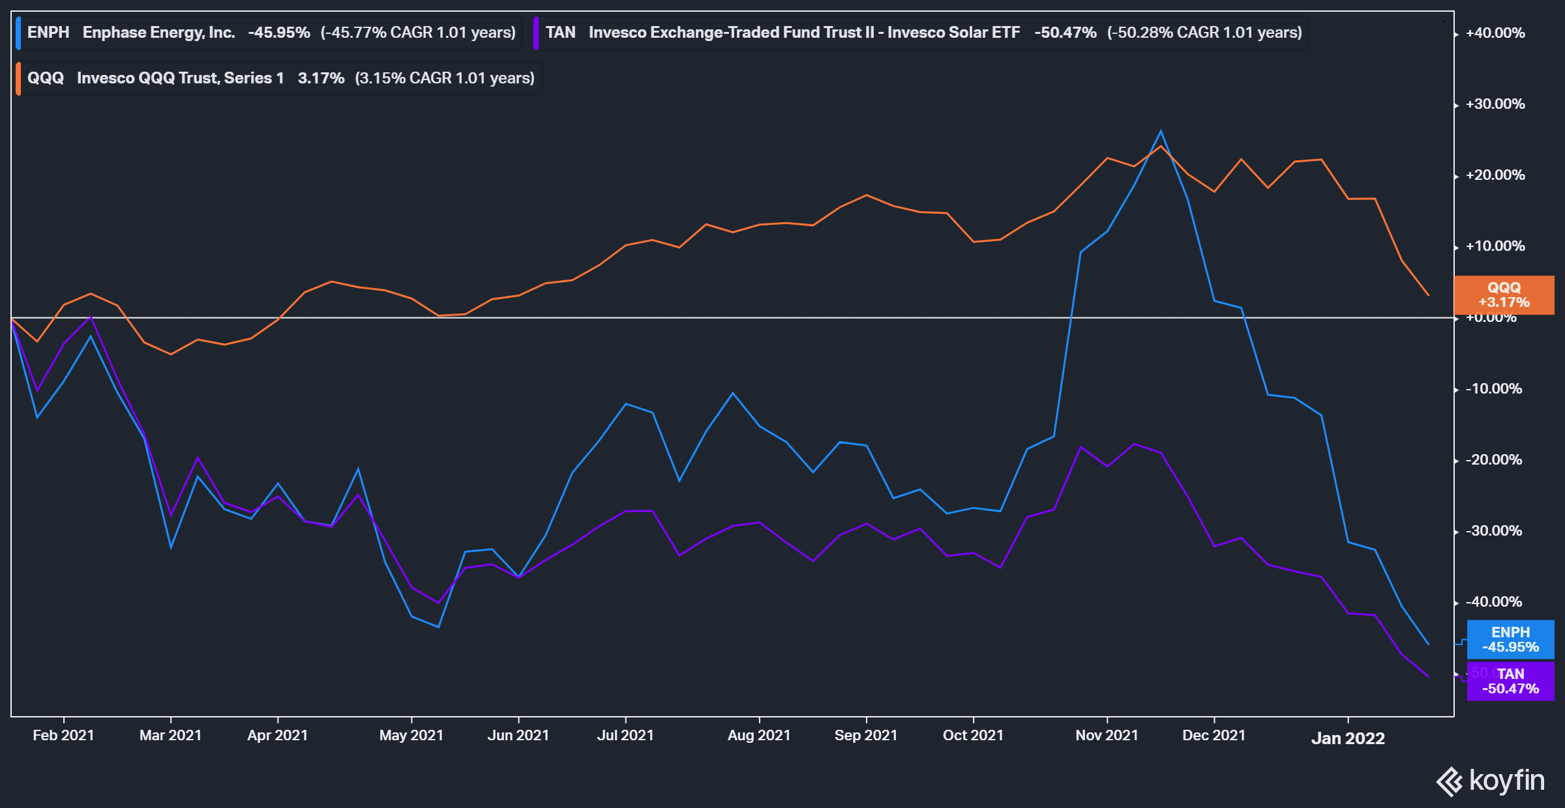Screen dimensions: 1565x808
Task: Click the Nov 2021 x-axis label
Action: 1106,736
